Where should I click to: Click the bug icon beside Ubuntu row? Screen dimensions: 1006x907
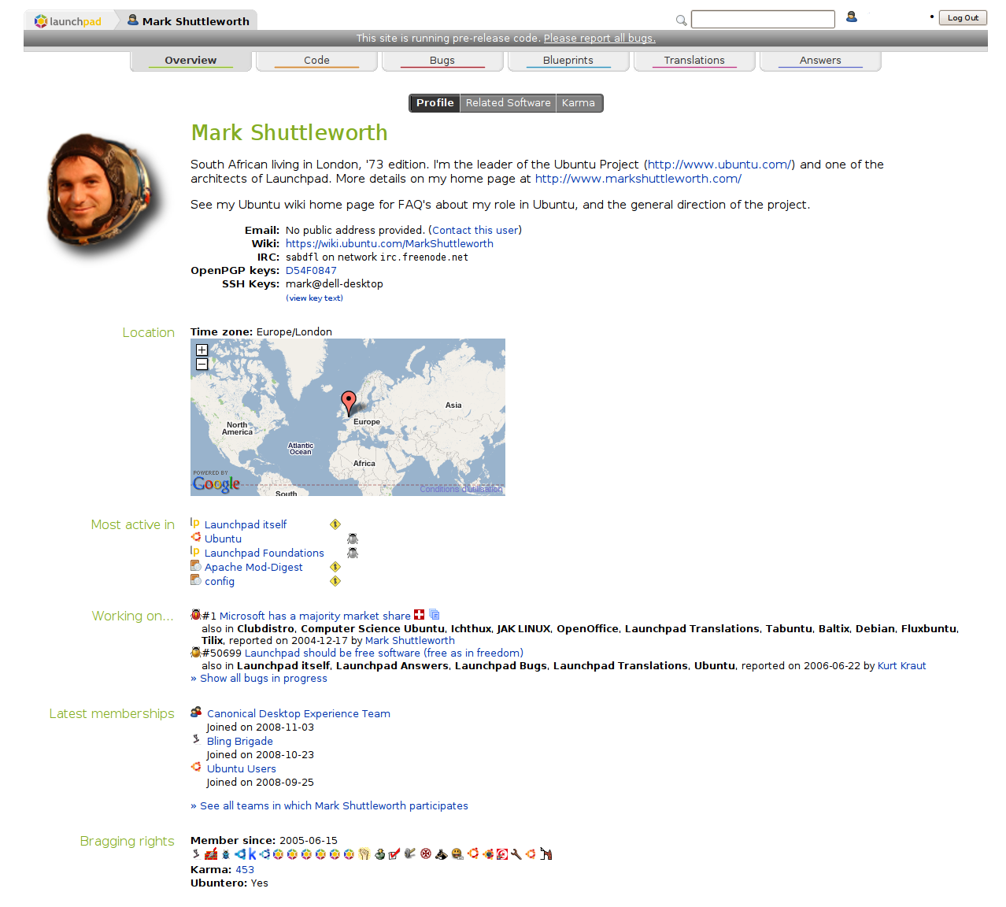pyautogui.click(x=353, y=539)
